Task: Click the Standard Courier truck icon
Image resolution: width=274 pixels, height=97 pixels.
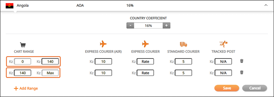Action: pos(184,45)
